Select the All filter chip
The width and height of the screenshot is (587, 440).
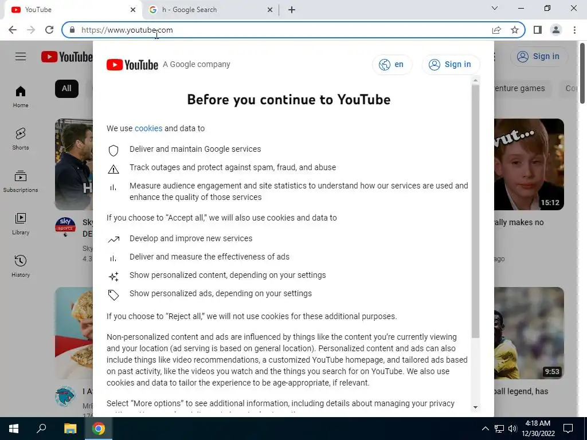(x=66, y=89)
